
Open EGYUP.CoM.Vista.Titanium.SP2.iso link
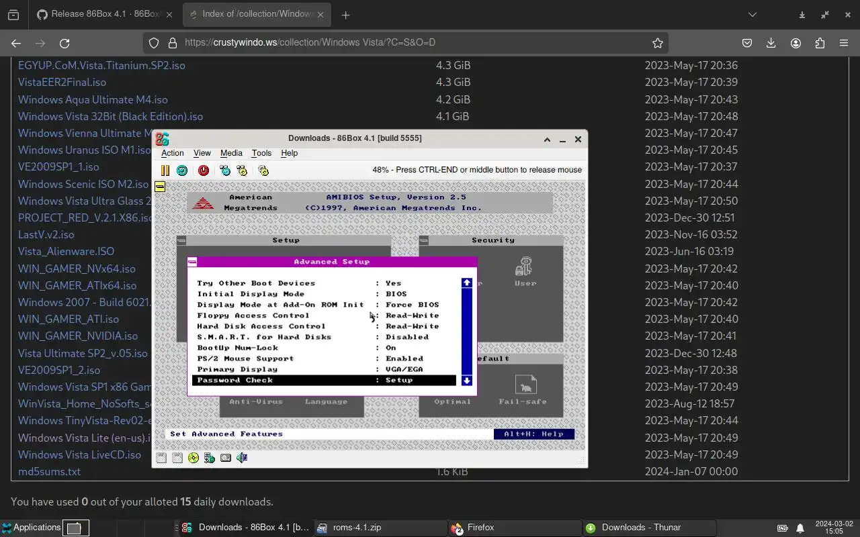[x=101, y=65]
